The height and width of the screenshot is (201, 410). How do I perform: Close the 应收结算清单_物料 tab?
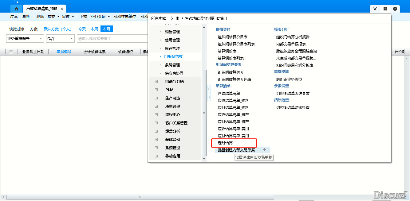[62, 9]
